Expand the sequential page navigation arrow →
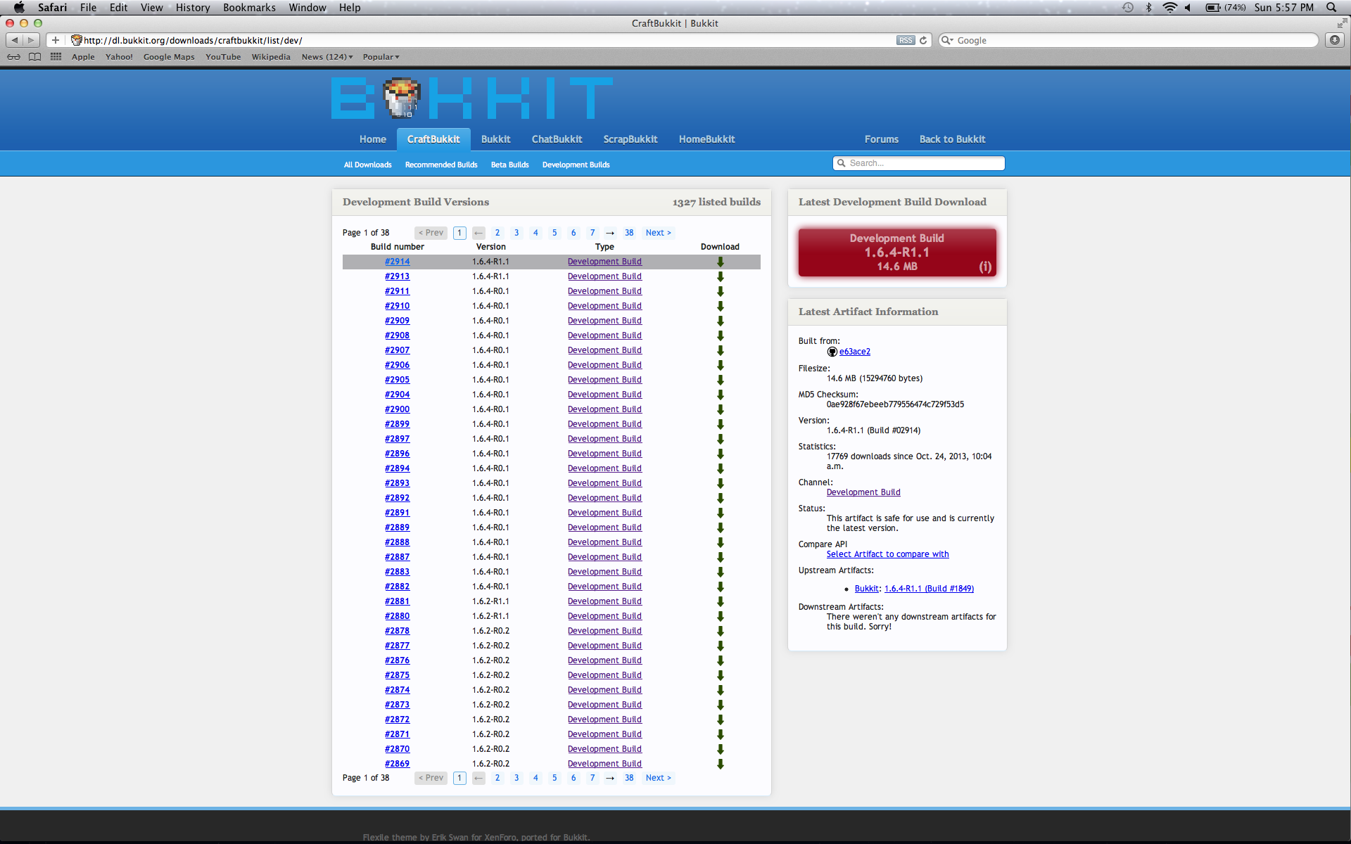The width and height of the screenshot is (1351, 844). tap(610, 232)
